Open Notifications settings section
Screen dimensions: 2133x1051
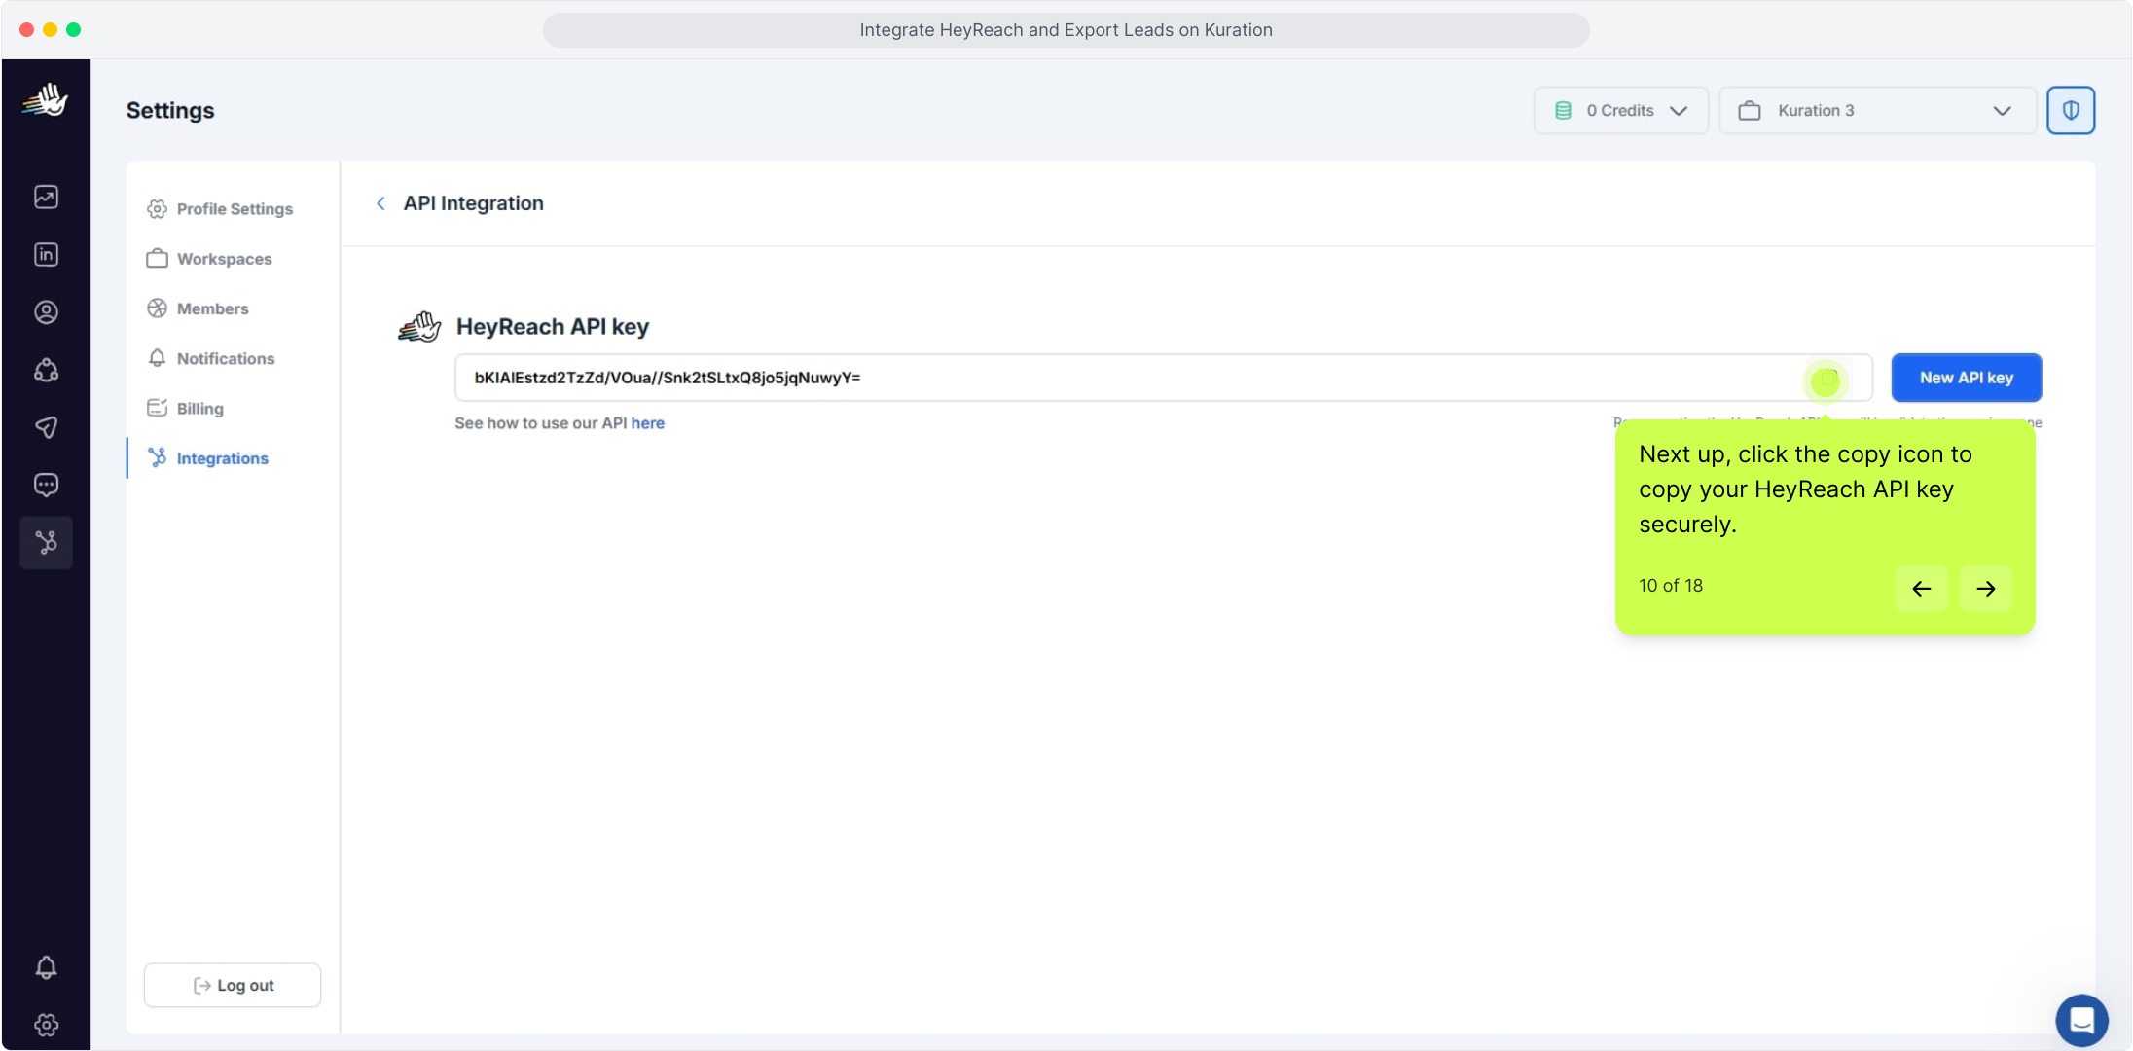[x=211, y=358]
